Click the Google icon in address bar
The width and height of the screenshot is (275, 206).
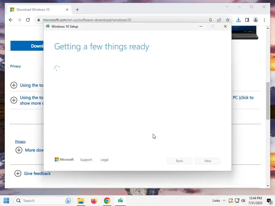point(211,20)
